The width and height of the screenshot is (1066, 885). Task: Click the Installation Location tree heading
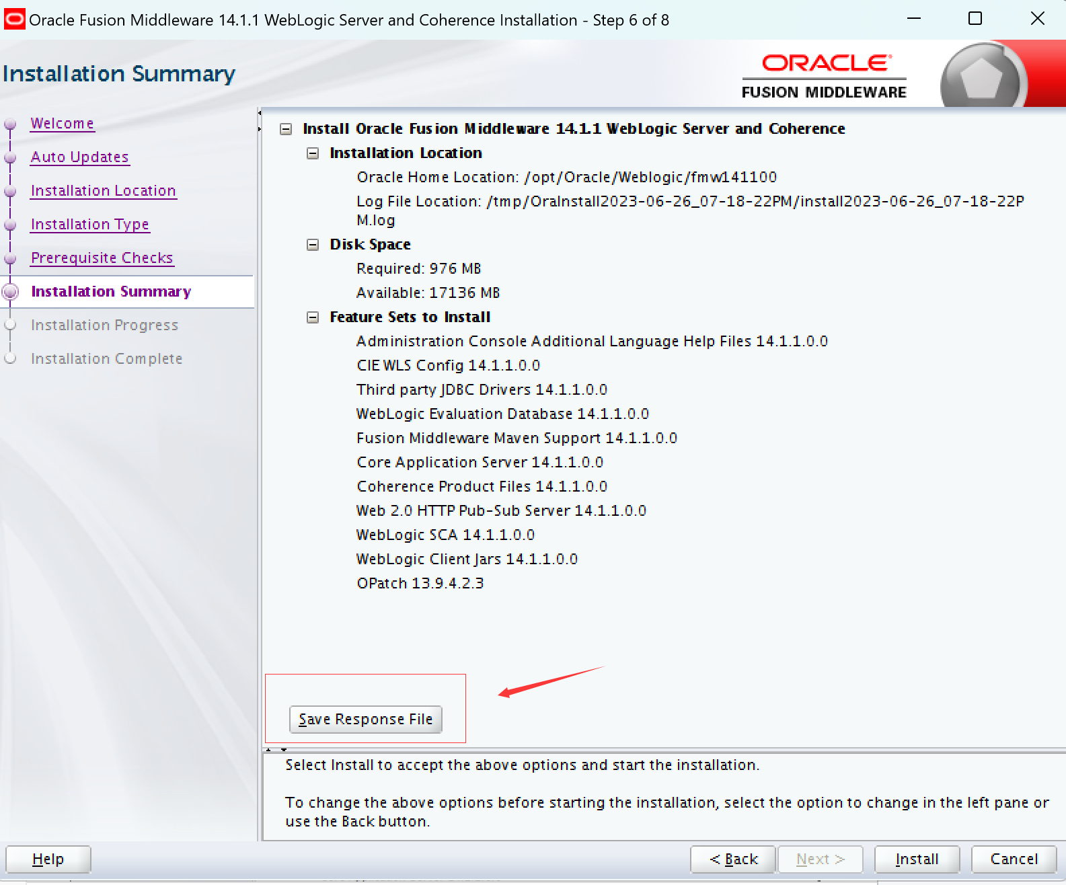coord(406,153)
